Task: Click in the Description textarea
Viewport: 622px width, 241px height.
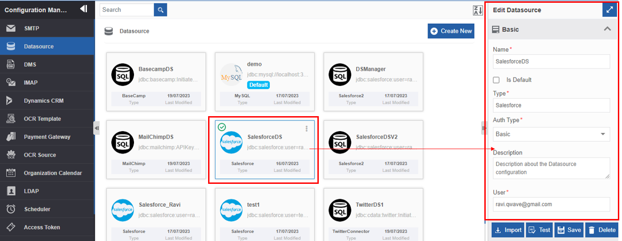Action: [551, 168]
